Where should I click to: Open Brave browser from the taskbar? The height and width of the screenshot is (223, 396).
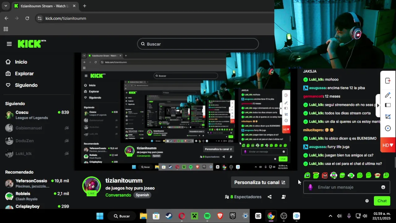tap(220, 216)
